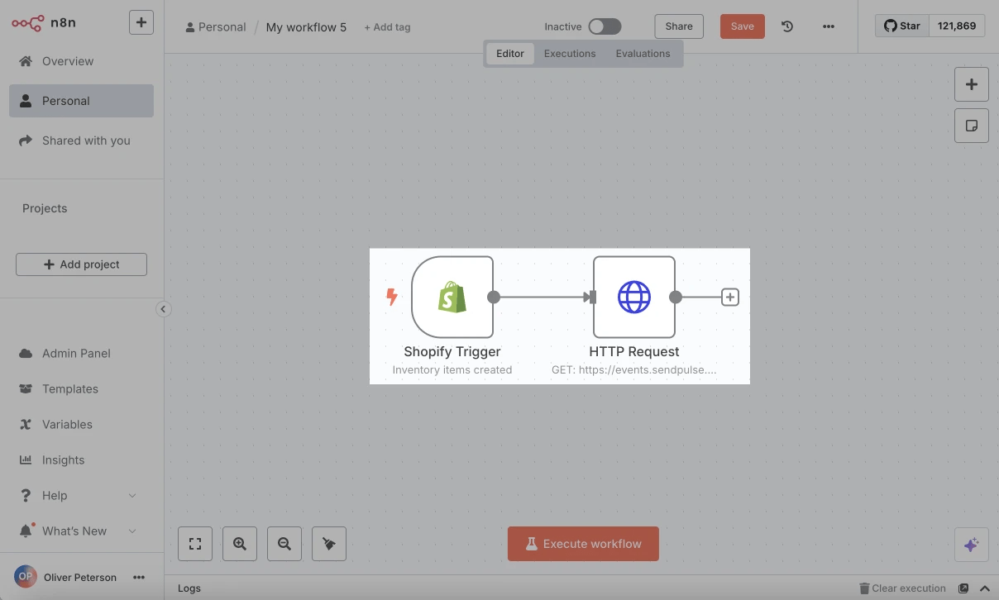
Task: Switch to the Editor tab
Action: tap(510, 54)
